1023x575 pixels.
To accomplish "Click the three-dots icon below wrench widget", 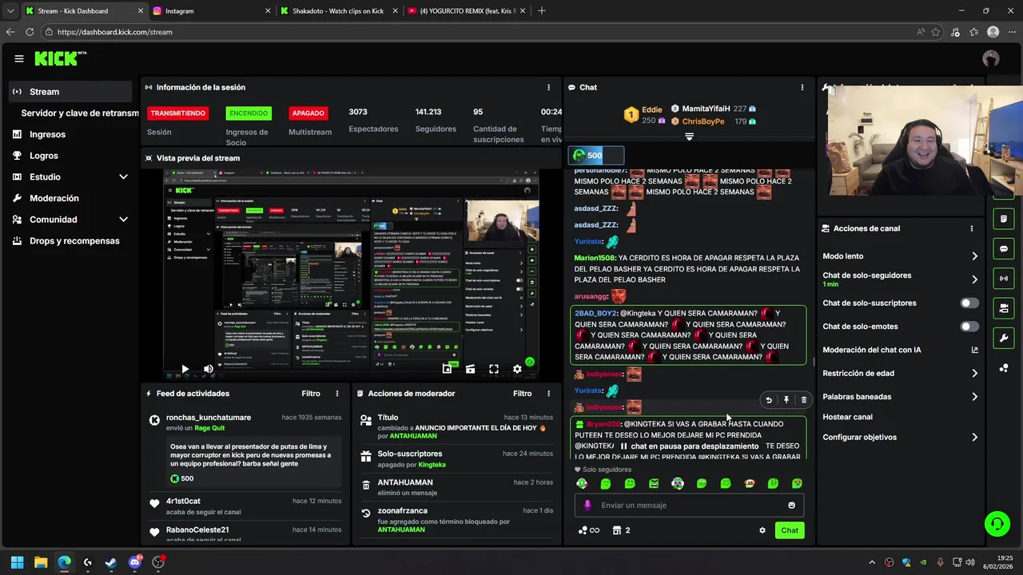I will tap(1004, 367).
